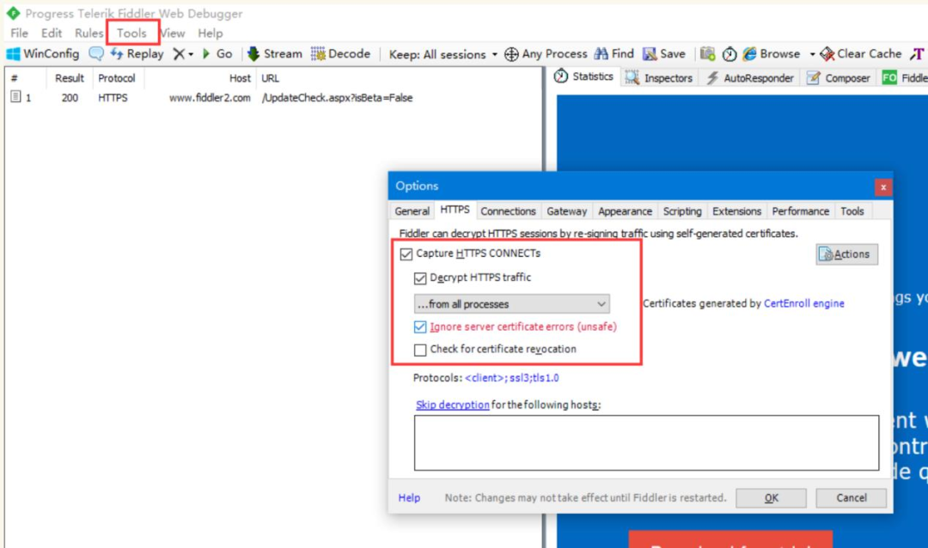Viewport: 928px width, 548px height.
Task: Open the Statistics tab
Action: [584, 76]
